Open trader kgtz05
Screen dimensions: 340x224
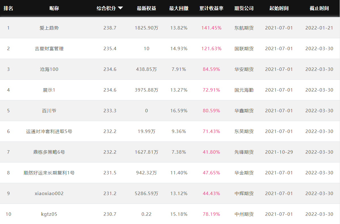(49, 214)
